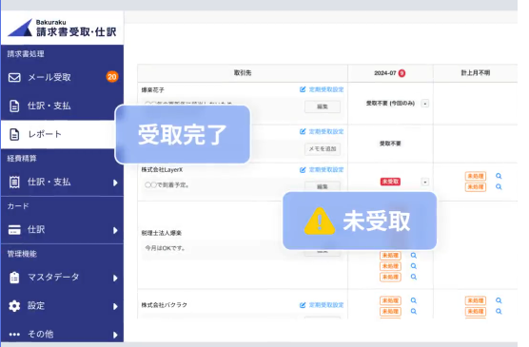Click the red 9 badge beside 2024-07
Viewport: 529px width, 347px height.
pyautogui.click(x=402, y=73)
